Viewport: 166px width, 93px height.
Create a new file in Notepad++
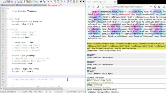pos(3,2)
